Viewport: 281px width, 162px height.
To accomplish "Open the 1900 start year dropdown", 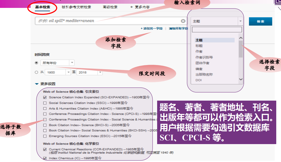I will (58, 72).
